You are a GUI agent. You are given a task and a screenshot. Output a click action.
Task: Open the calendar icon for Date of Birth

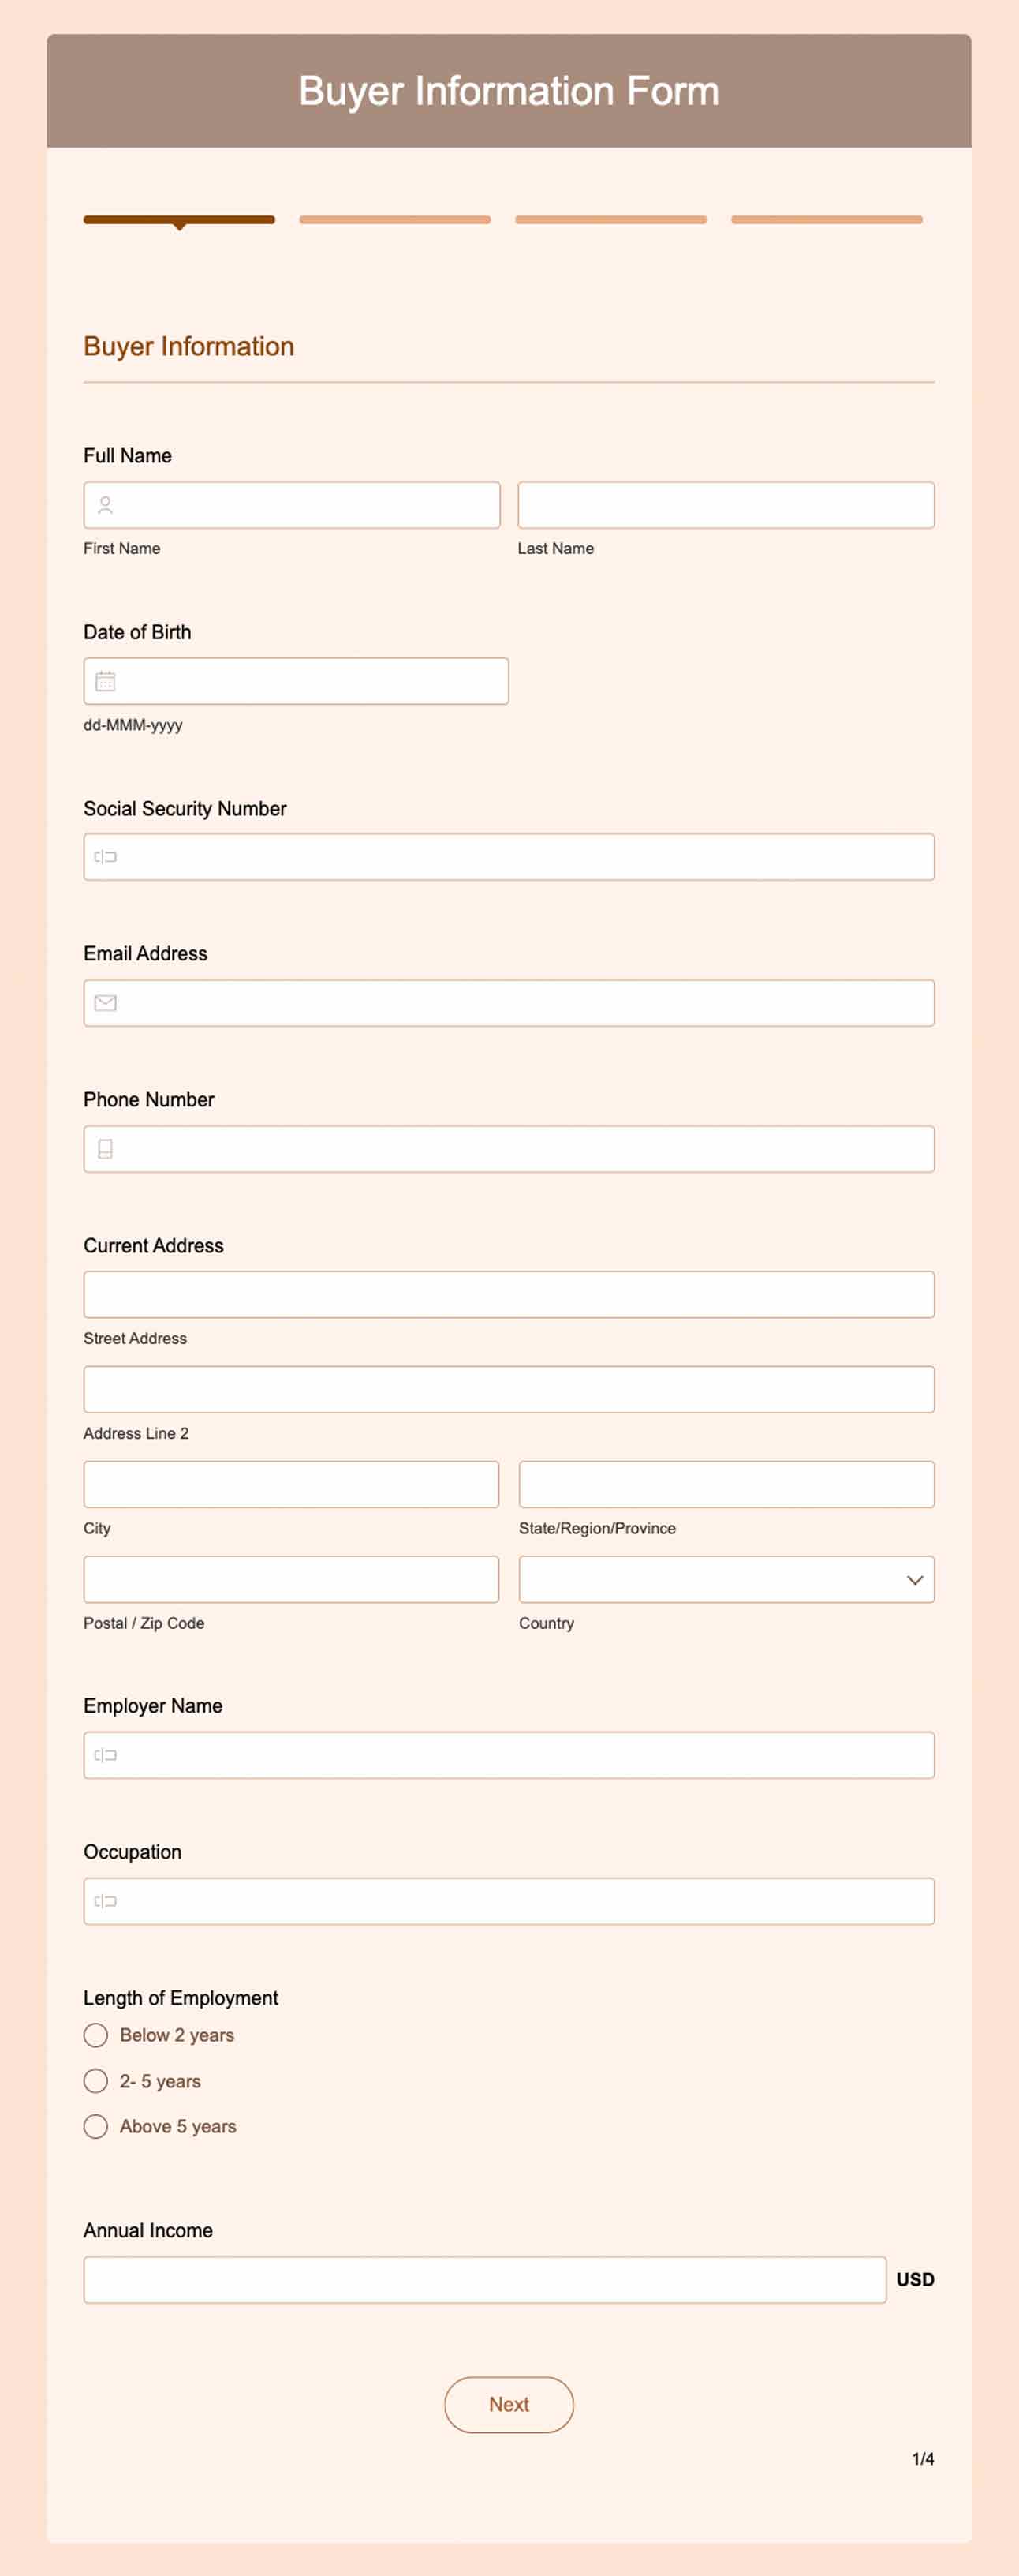click(105, 680)
